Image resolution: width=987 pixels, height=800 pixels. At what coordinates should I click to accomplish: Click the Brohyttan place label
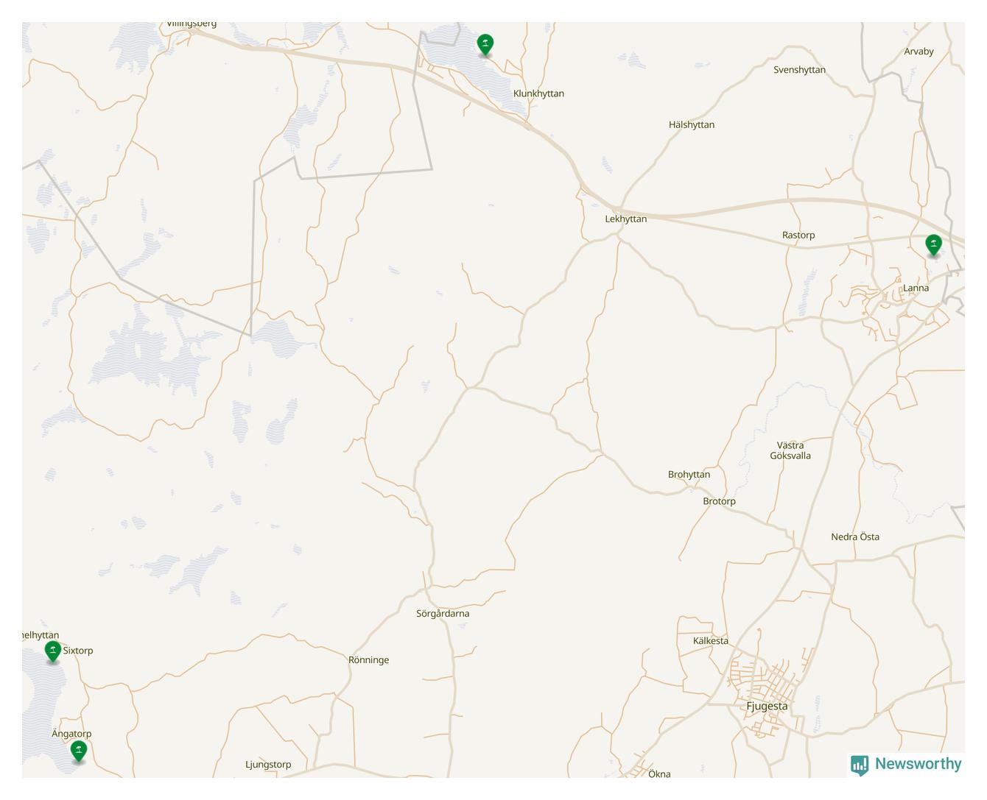(689, 474)
